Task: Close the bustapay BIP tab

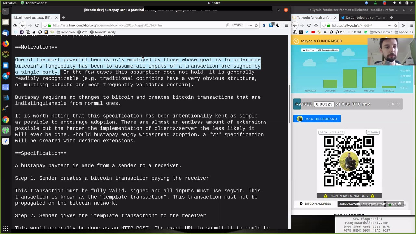Action: pos(56,18)
